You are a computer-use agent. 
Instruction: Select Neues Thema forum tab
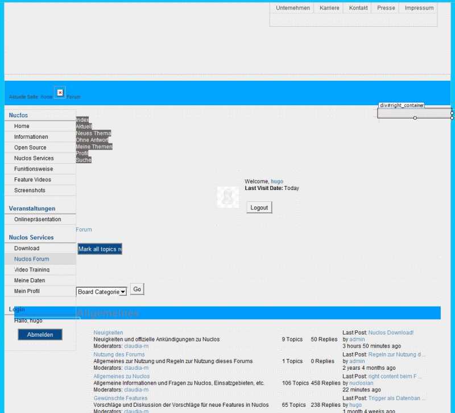93,133
